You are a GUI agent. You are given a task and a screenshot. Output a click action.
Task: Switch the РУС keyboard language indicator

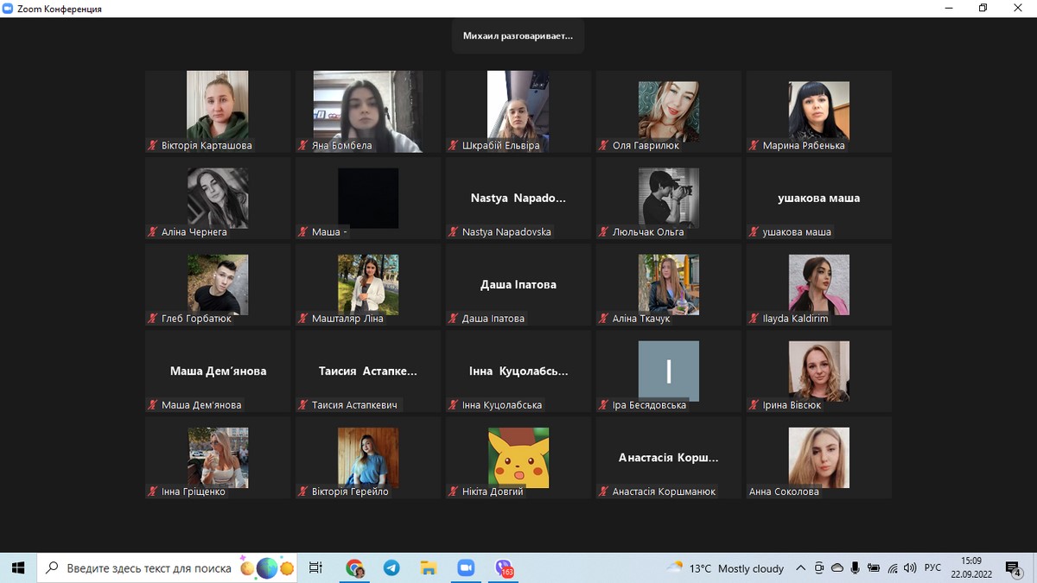[932, 568]
